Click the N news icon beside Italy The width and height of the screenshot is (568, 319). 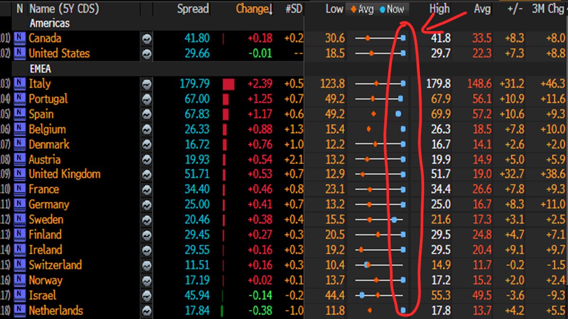point(19,84)
